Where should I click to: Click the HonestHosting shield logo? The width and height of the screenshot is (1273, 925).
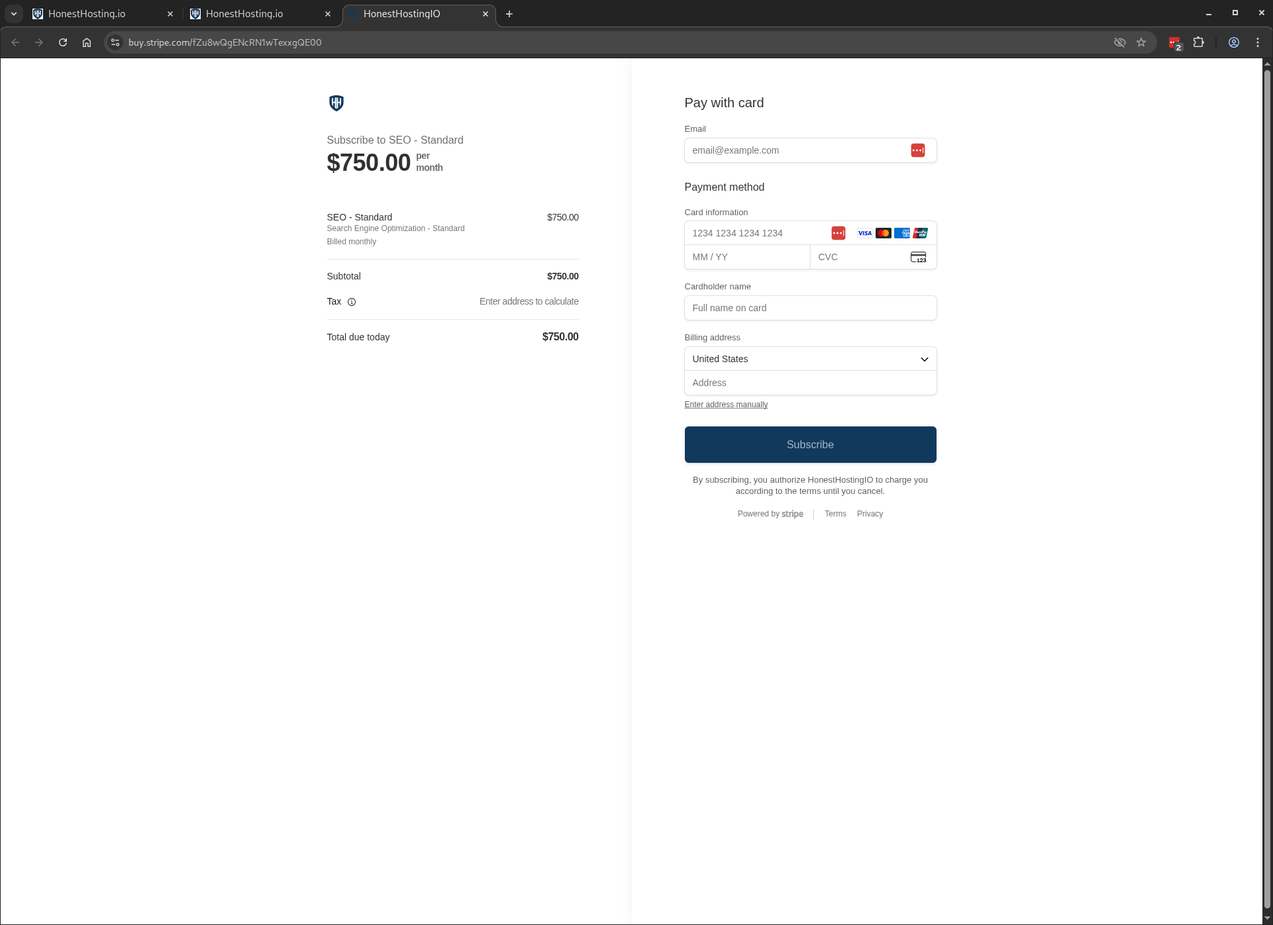click(336, 103)
